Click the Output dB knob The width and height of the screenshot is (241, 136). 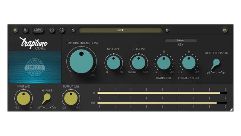point(71,98)
